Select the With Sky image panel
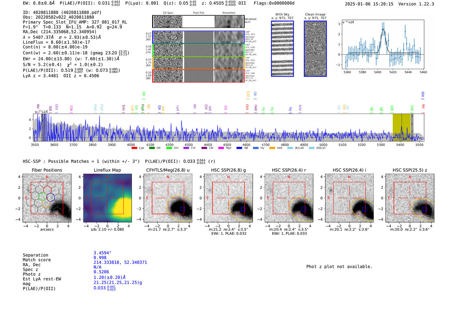 pyautogui.click(x=282, y=49)
